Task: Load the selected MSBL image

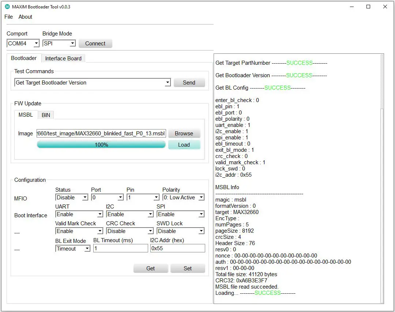Action: click(x=184, y=145)
